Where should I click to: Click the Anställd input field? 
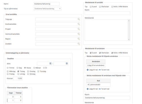[58, 44]
